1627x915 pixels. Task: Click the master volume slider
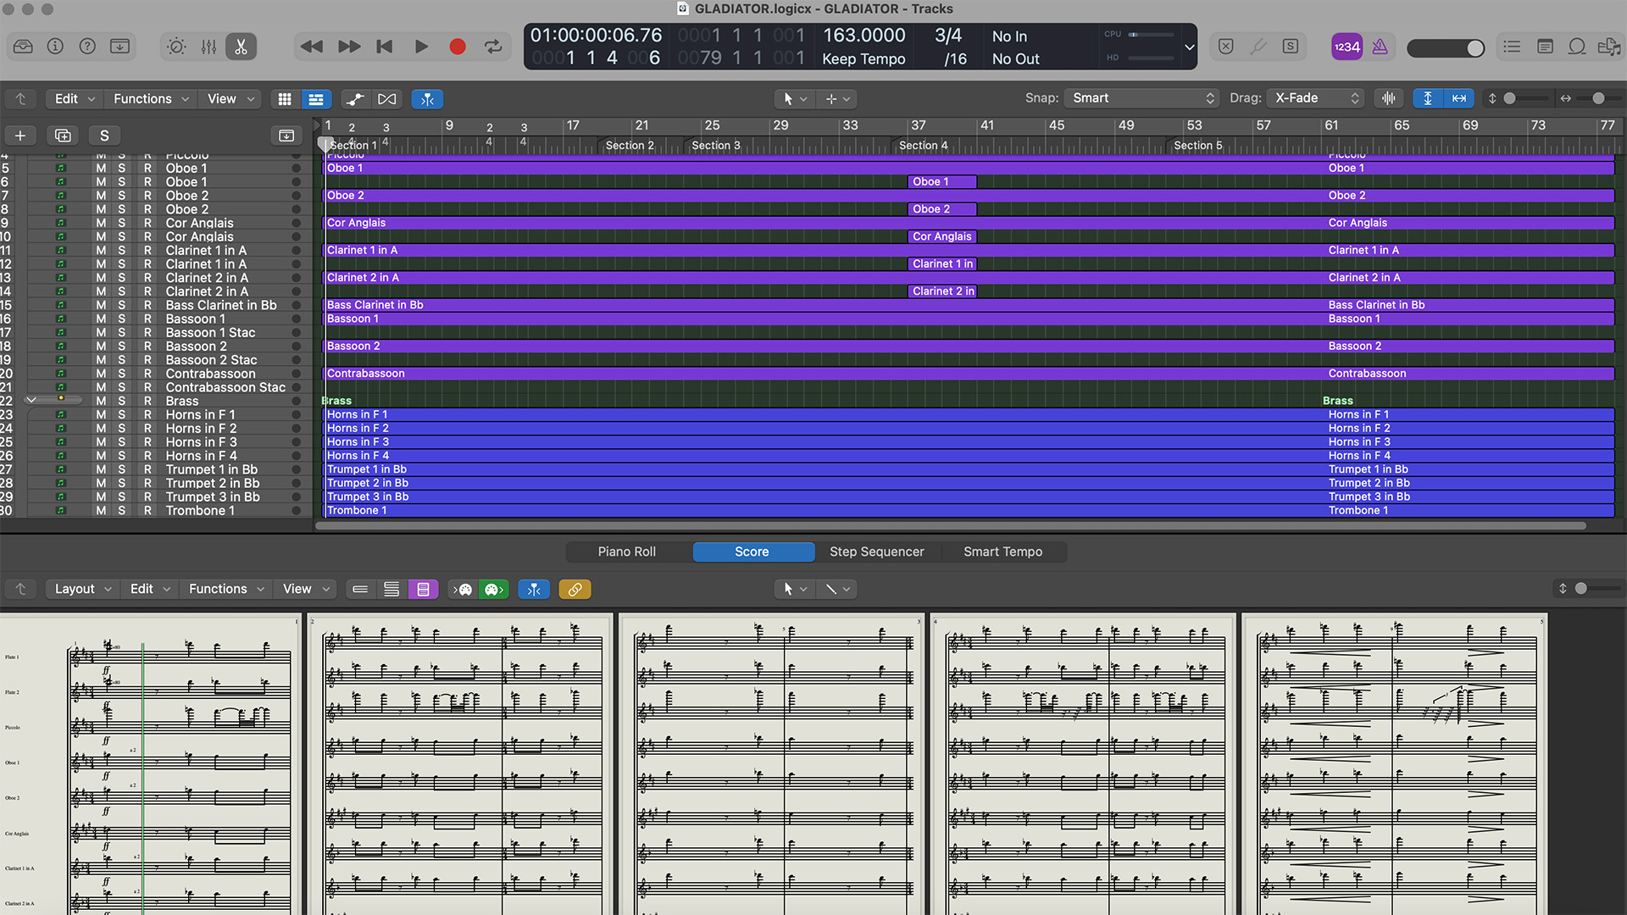click(x=1446, y=48)
